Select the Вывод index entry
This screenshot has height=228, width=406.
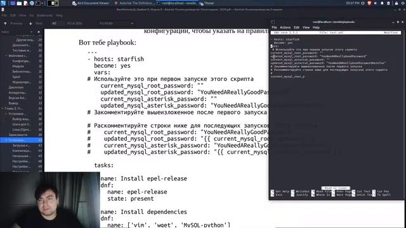pos(13,103)
